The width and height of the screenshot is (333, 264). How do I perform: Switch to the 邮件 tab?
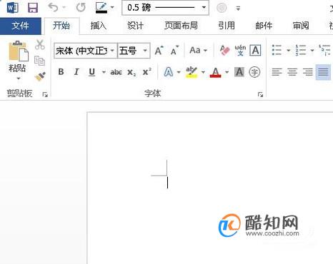pos(264,26)
